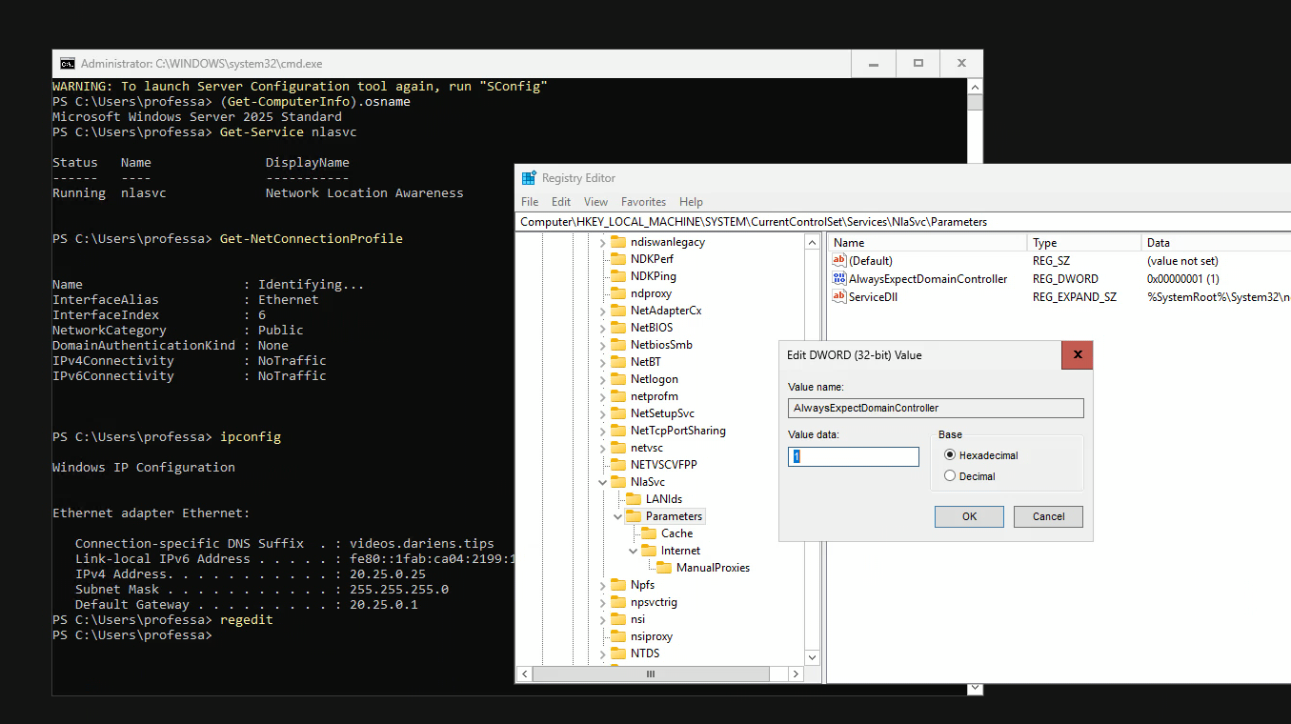
Task: Click the Value name field
Action: pos(936,408)
